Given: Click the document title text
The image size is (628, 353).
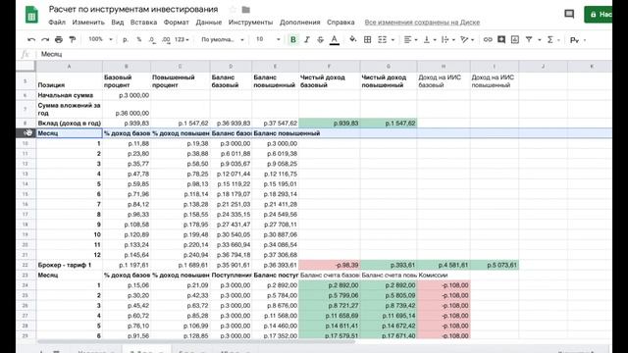Looking at the screenshot, I should point(133,9).
